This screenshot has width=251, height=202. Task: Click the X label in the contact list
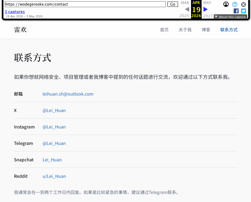tap(15, 110)
